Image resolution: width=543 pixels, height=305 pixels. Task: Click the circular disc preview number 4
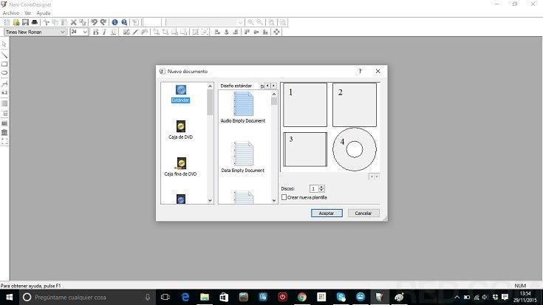pos(354,149)
